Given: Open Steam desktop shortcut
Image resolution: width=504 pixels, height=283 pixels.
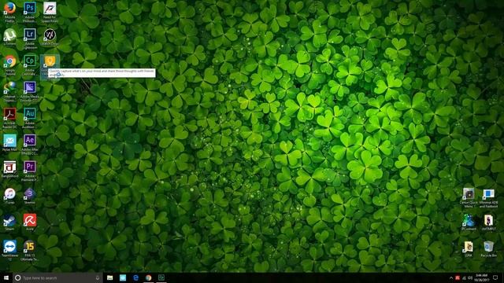Looking at the screenshot, I should [x=9, y=222].
